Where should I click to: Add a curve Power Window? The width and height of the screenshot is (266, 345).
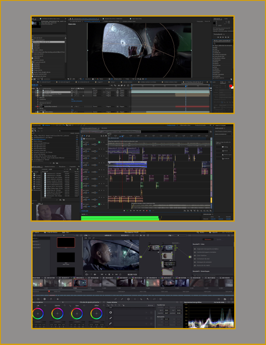[x=110, y=323]
